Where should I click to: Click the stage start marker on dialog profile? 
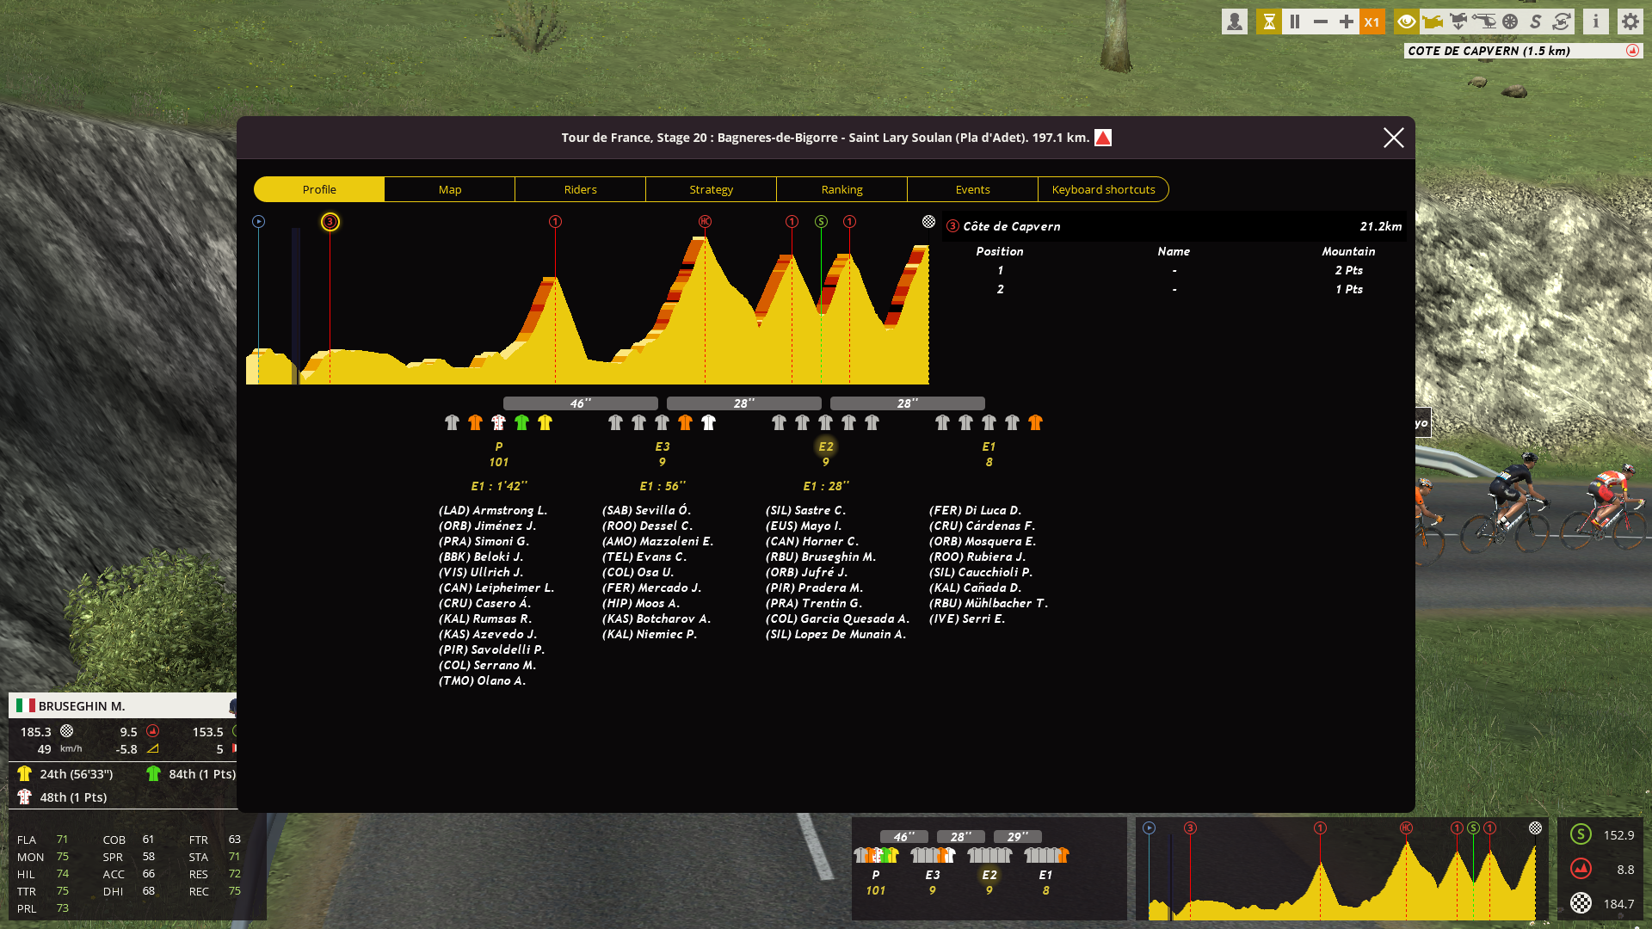258,222
